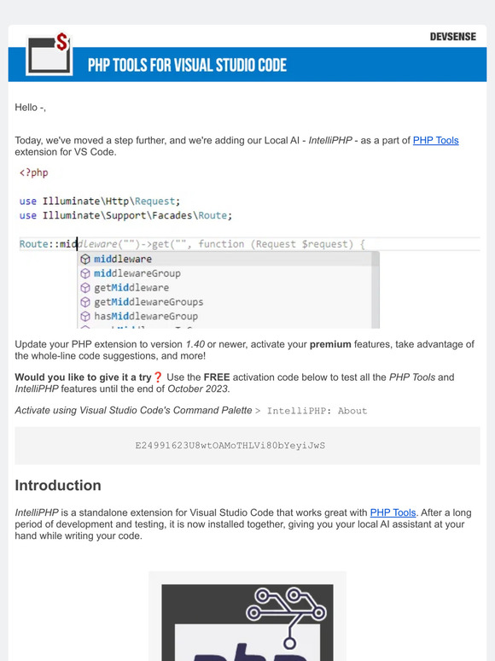Image resolution: width=495 pixels, height=661 pixels.
Task: Click the IntelliPHP PHP logo image
Action: [247, 623]
